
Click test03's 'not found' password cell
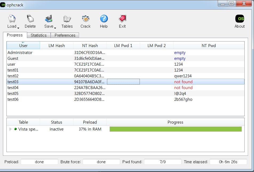click(x=183, y=82)
